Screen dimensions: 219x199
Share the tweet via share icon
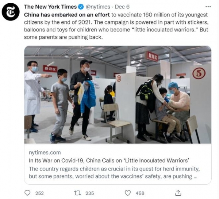click(x=178, y=193)
